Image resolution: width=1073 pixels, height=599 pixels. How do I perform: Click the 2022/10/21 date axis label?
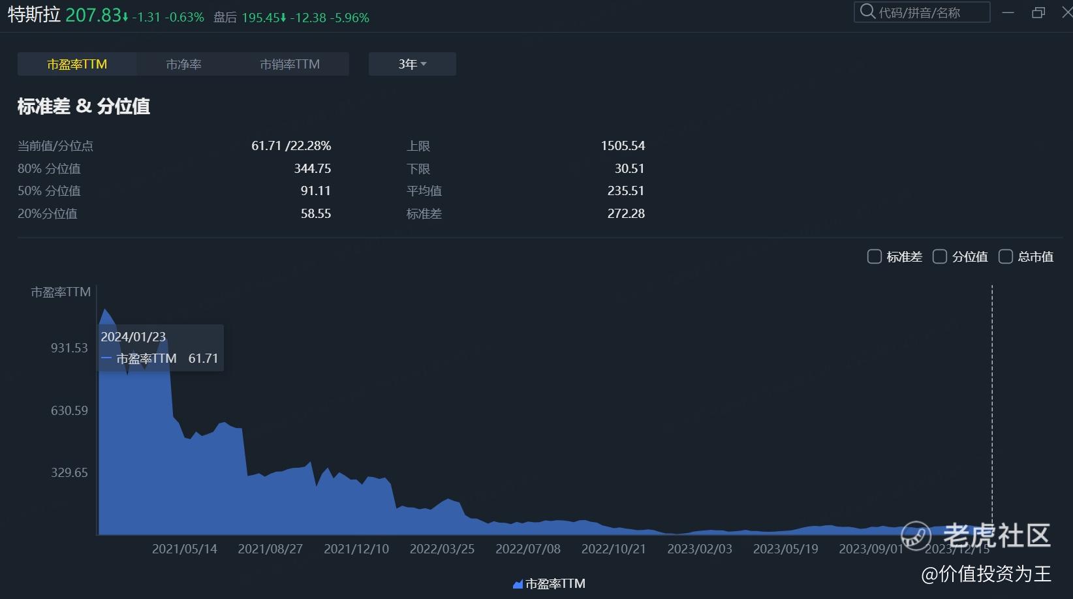614,549
